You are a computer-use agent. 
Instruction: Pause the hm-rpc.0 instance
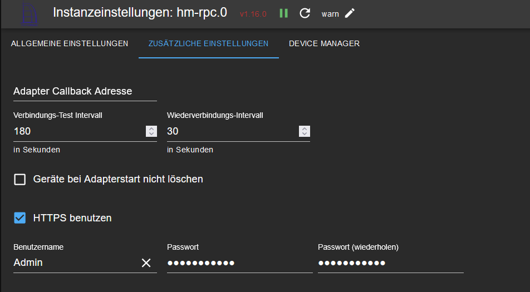(283, 13)
